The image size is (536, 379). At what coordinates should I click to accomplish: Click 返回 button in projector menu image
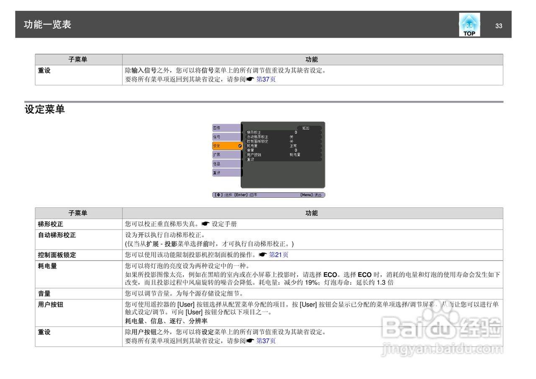tap(309, 128)
